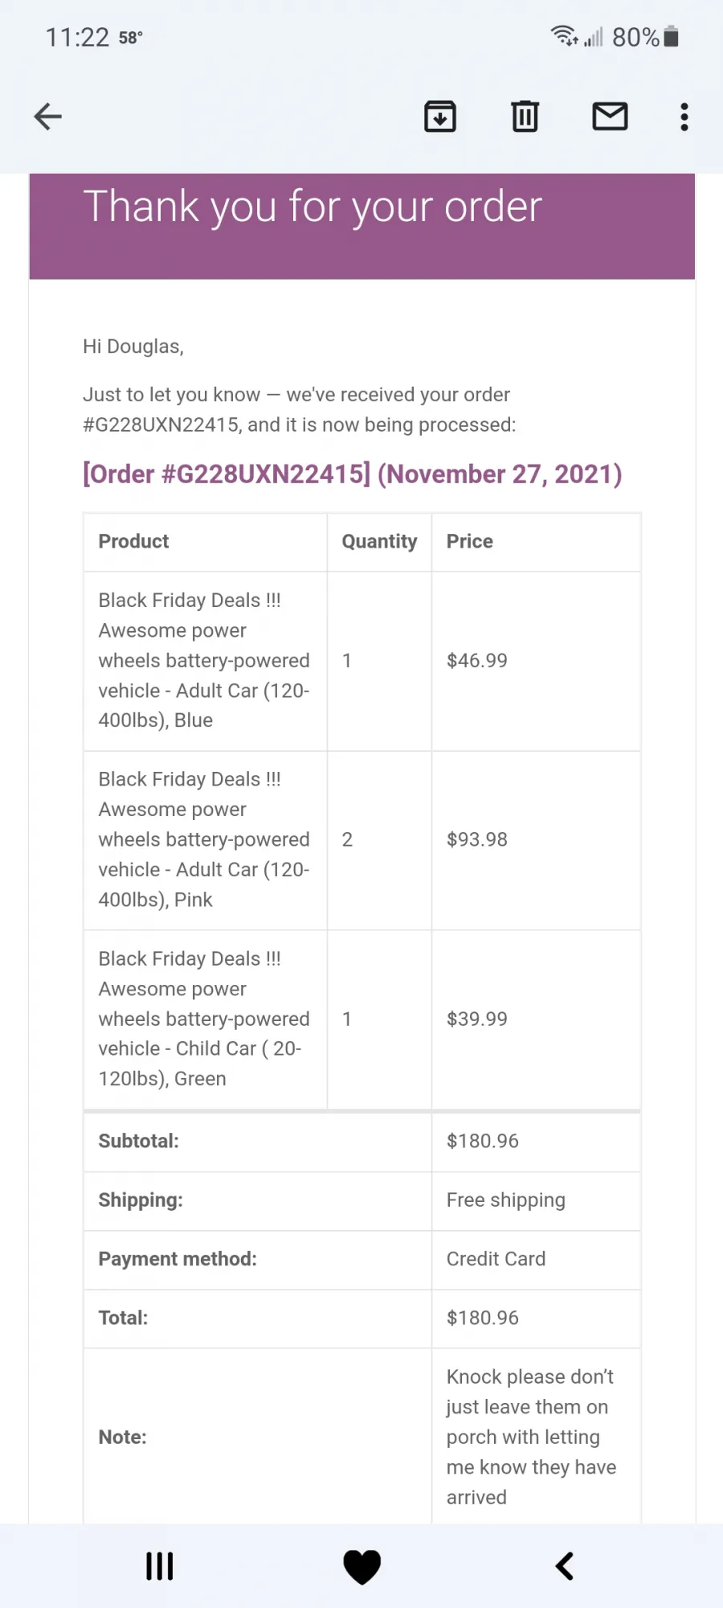This screenshot has height=1608, width=723.
Task: Tap the heart-shaped home button
Action: click(x=362, y=1566)
